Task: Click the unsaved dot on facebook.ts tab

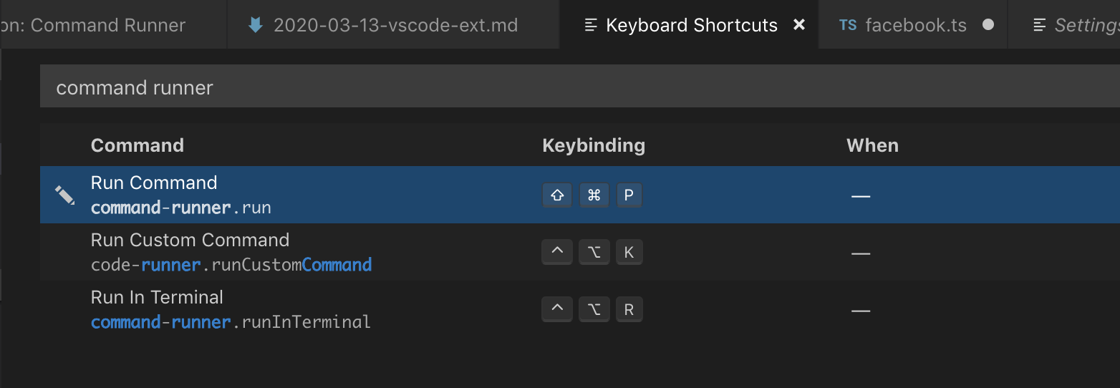Action: tap(988, 25)
